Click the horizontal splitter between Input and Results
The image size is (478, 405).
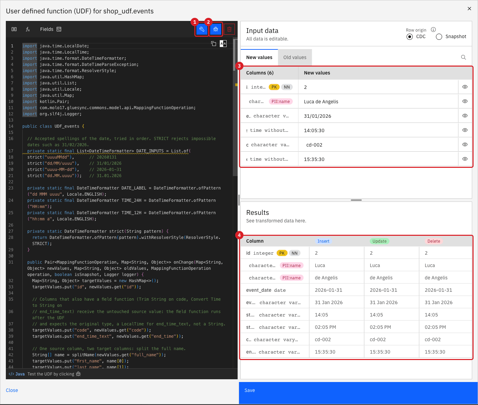[356, 200]
